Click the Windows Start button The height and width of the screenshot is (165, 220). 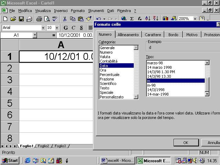[x=10, y=161]
